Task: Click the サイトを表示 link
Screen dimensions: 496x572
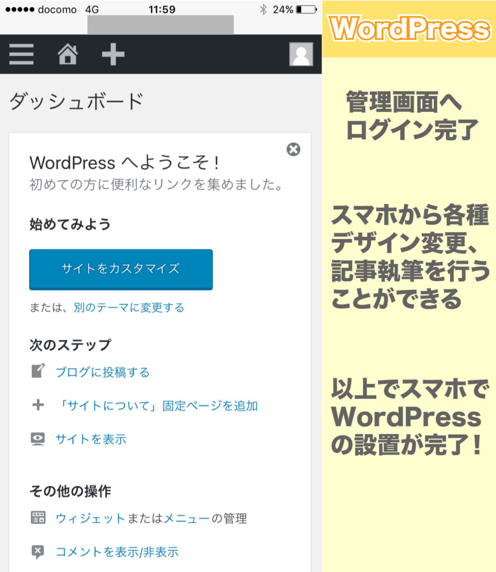Action: pos(91,439)
